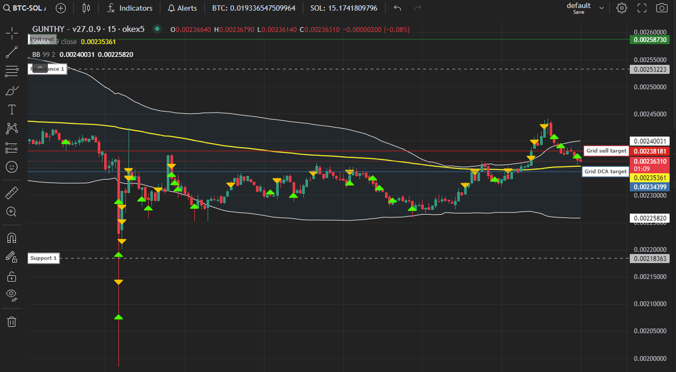This screenshot has width=676, height=372.
Task: Click the BTC-SOL symbol search
Action: click(x=25, y=8)
